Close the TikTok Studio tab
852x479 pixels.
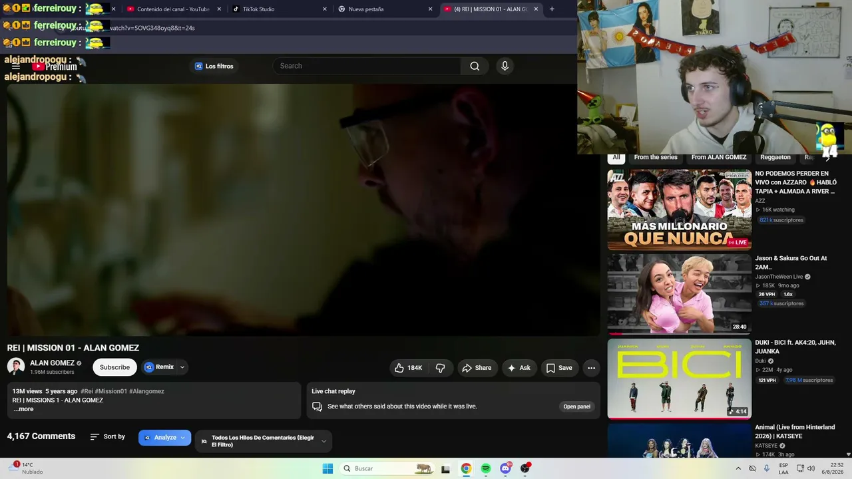[x=325, y=9]
